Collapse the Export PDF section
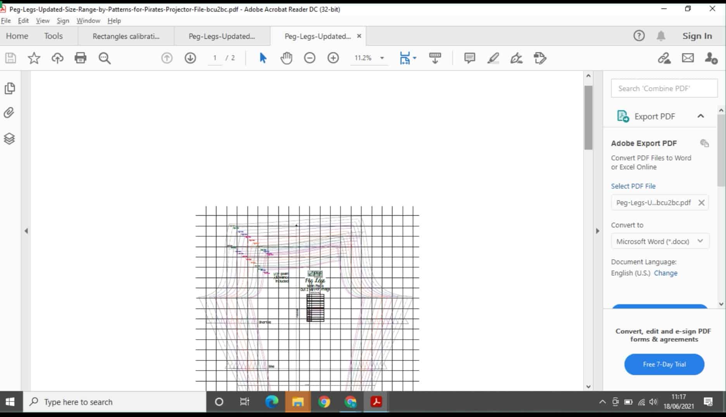The height and width of the screenshot is (417, 726). pyautogui.click(x=700, y=116)
